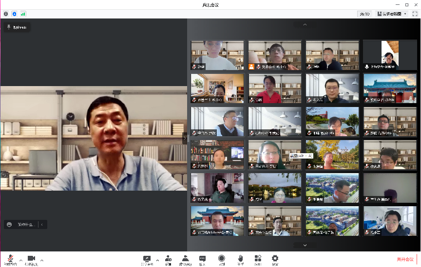Enter full screen mode icon
The width and height of the screenshot is (421, 267).
(x=415, y=14)
